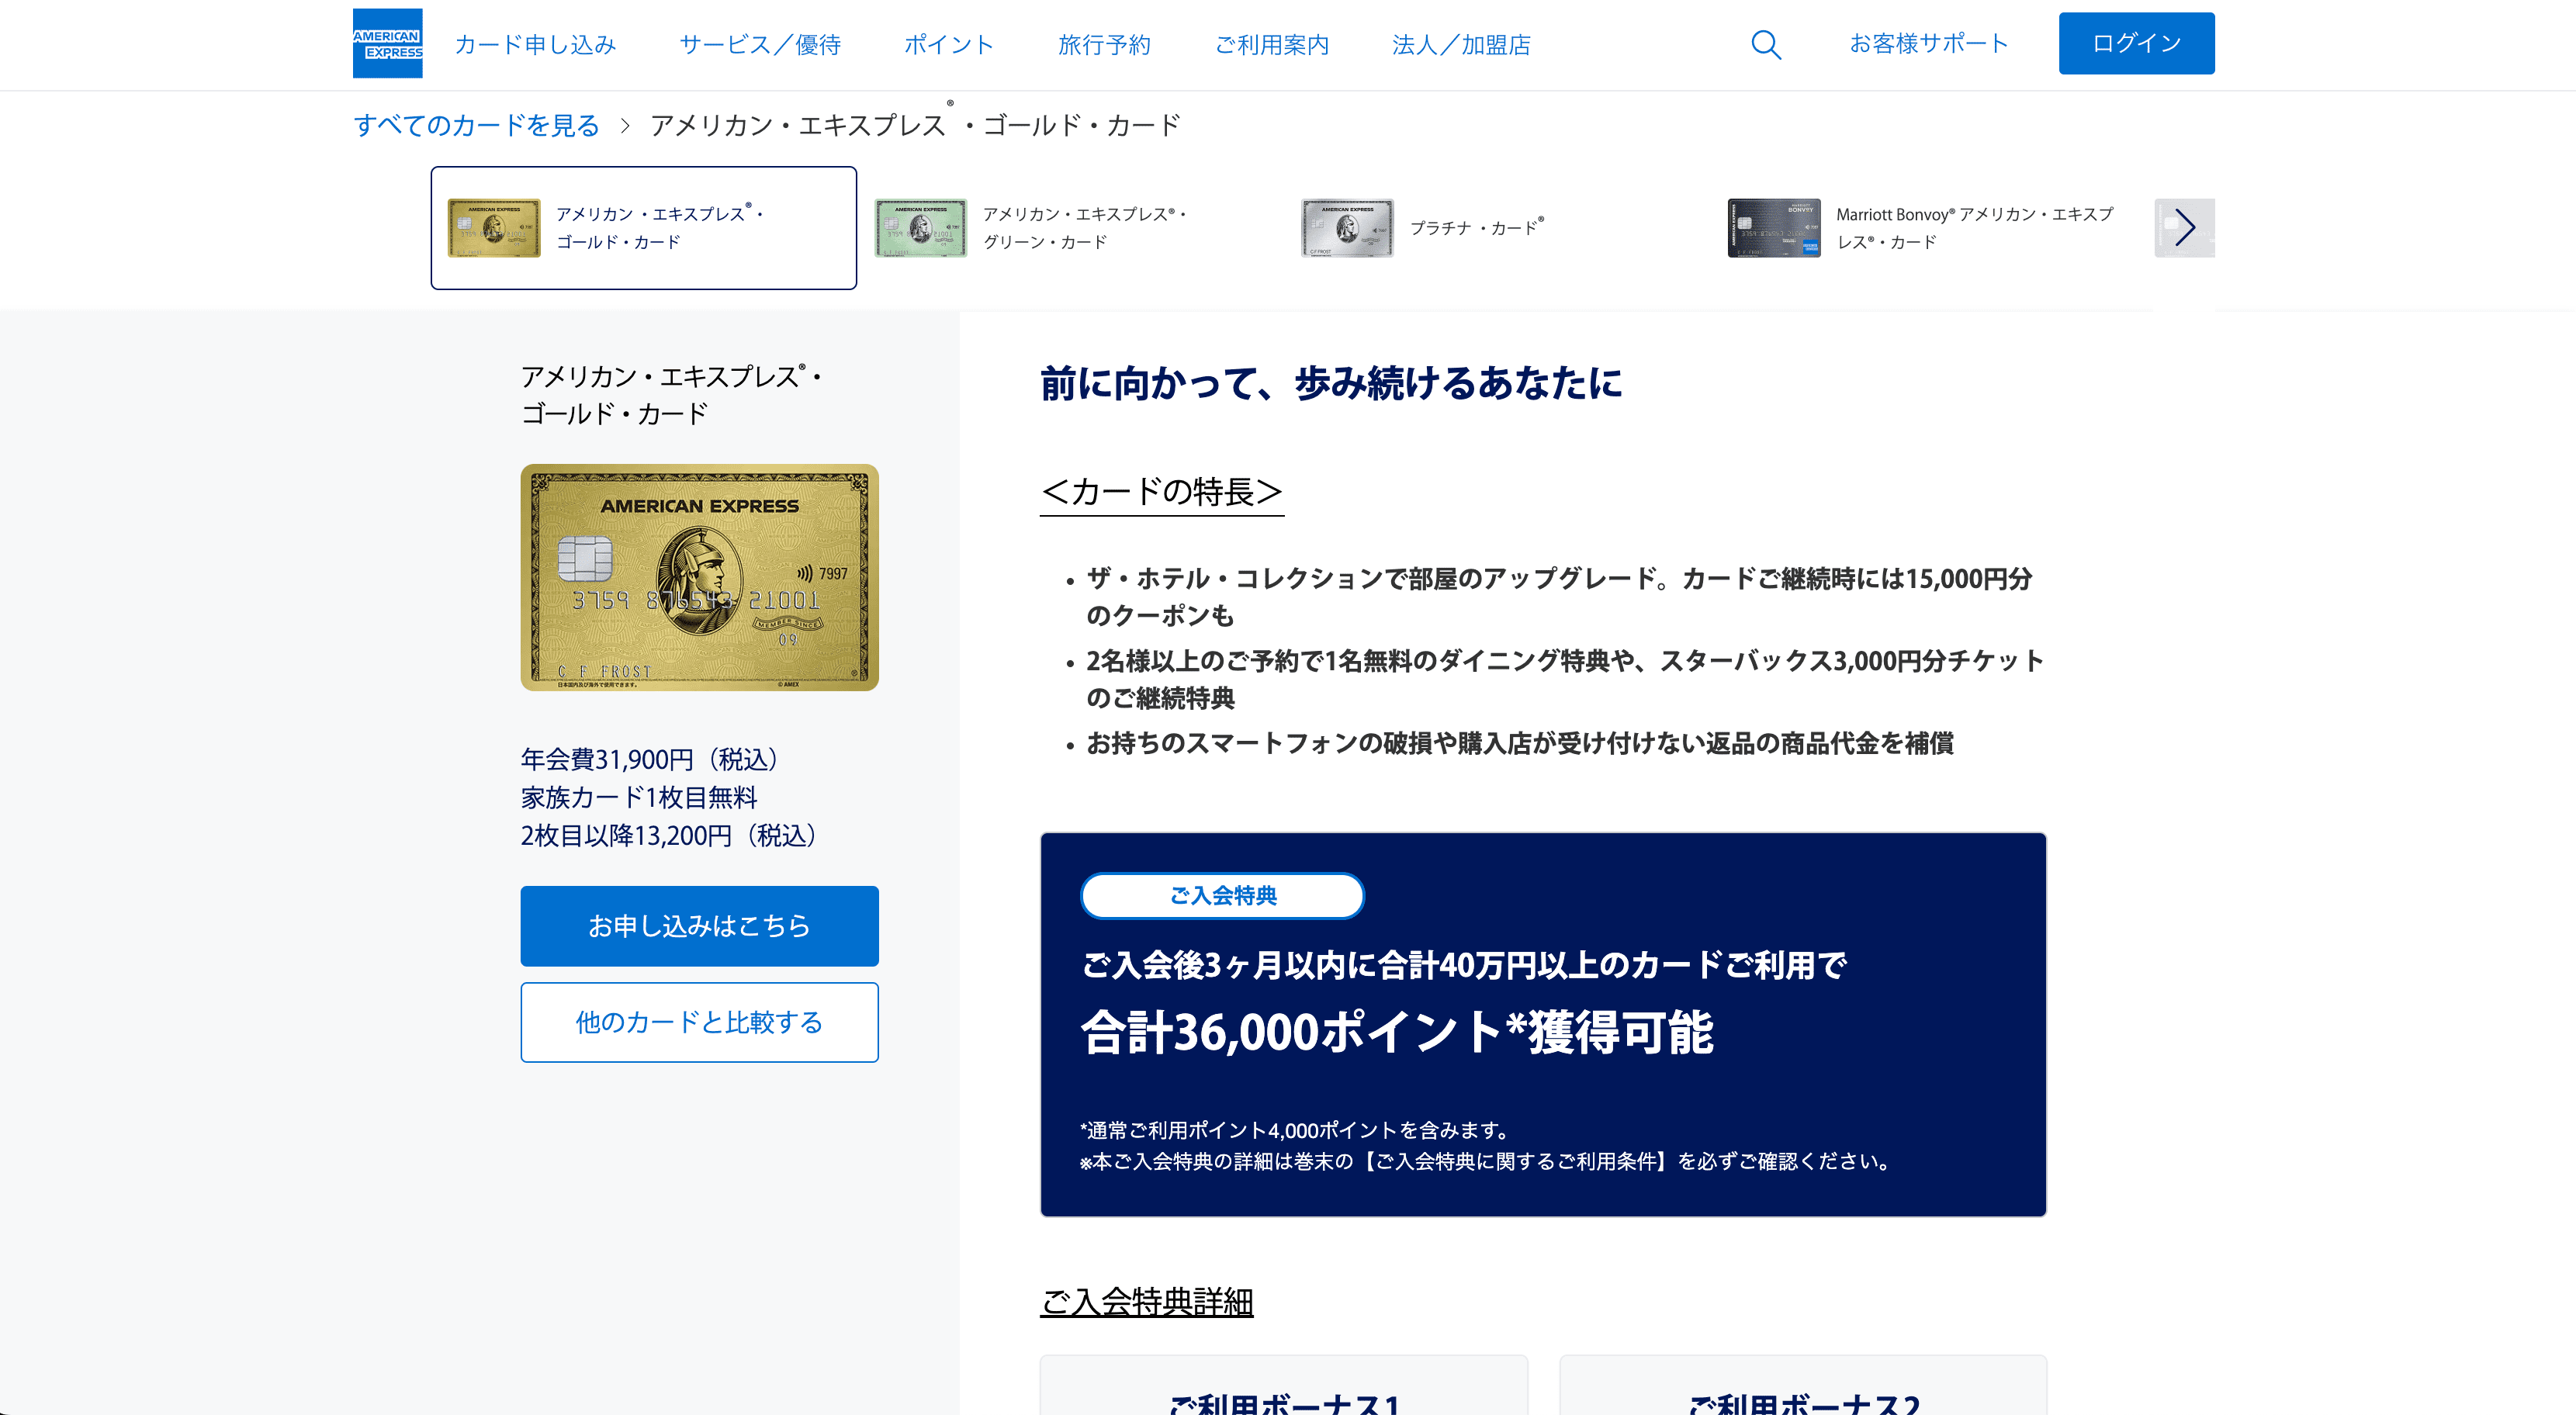Click the green card thumbnail in carousel
Screen dimensions: 2576x1415
921,228
